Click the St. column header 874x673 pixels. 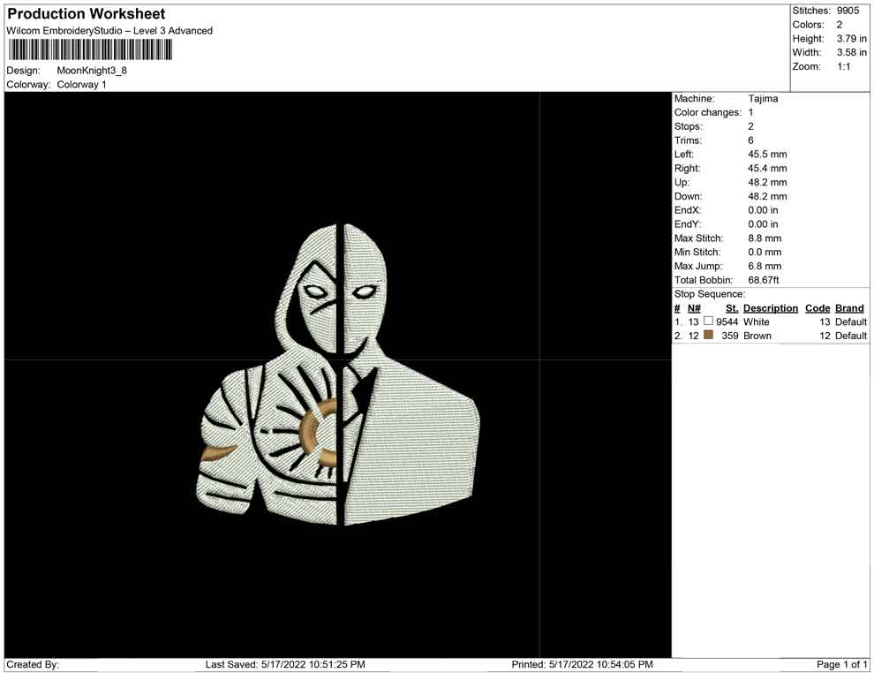[732, 308]
